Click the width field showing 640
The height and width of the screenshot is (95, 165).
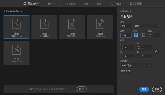pyautogui.click(x=126, y=26)
